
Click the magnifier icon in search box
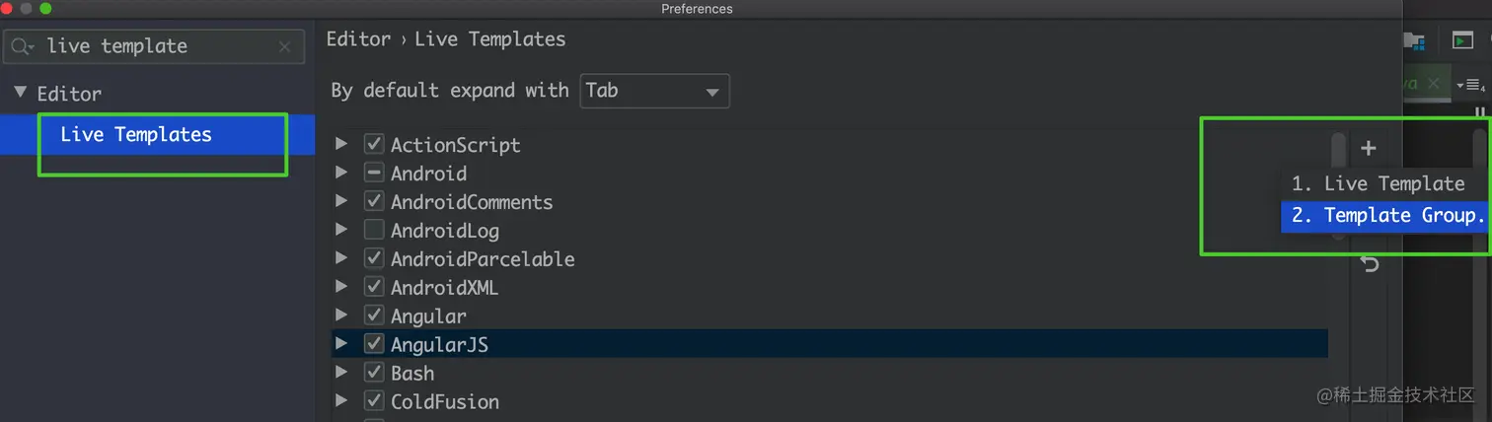tap(22, 46)
